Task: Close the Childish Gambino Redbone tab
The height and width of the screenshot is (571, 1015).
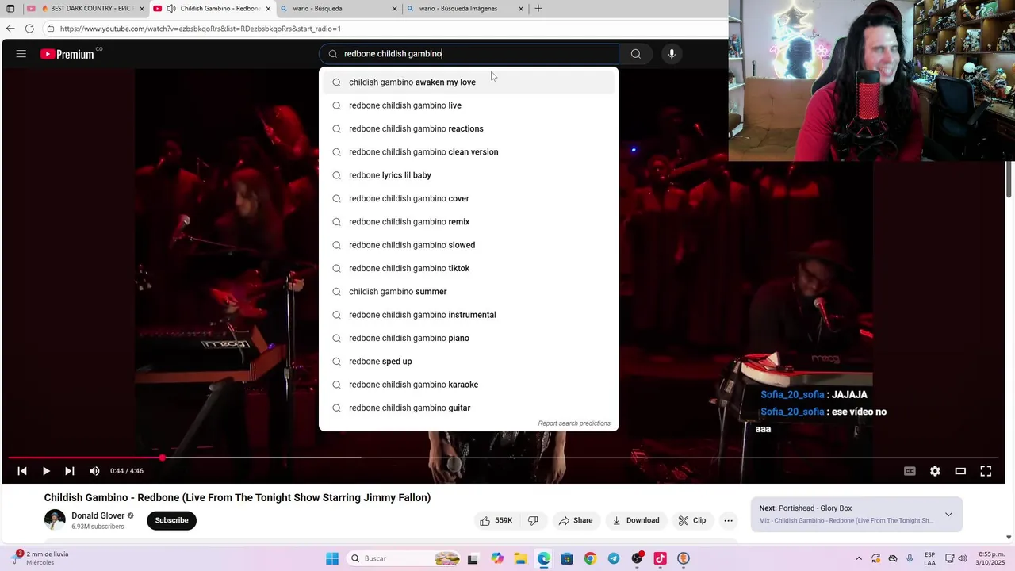Action: click(x=268, y=9)
